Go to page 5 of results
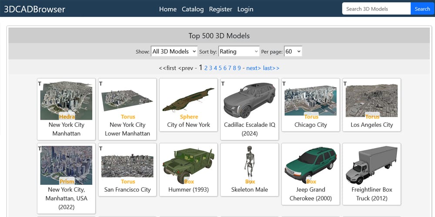 (x=220, y=68)
